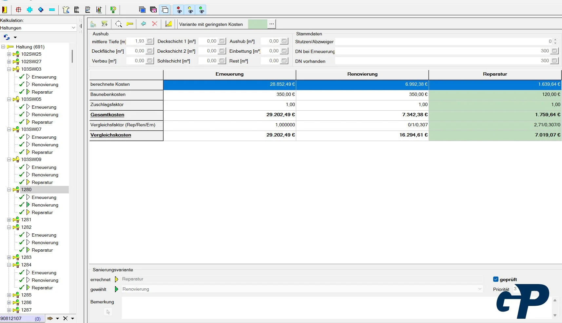
Task: Click the exit door icon in the top toolbar
Action: click(x=5, y=10)
